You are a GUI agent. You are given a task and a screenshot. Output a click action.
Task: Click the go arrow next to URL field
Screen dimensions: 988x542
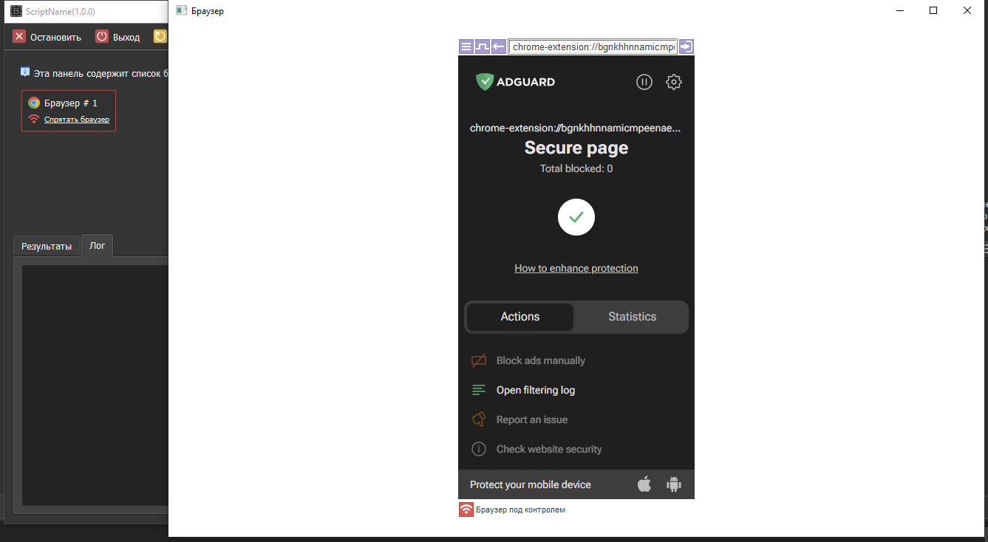point(686,47)
